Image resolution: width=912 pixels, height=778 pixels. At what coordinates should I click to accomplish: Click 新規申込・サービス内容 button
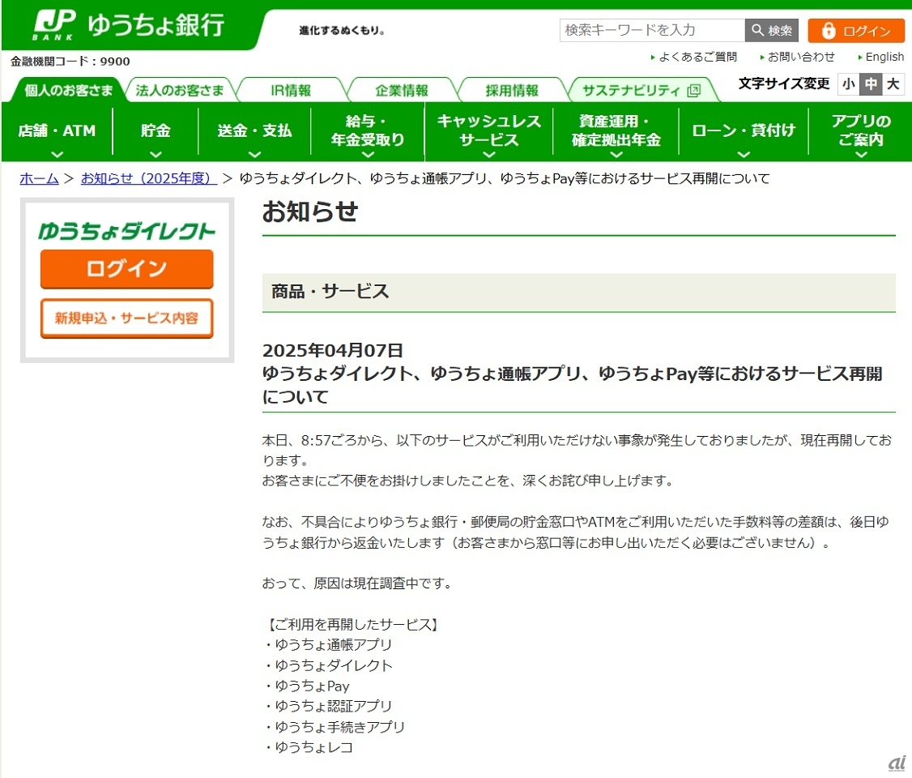tap(127, 318)
